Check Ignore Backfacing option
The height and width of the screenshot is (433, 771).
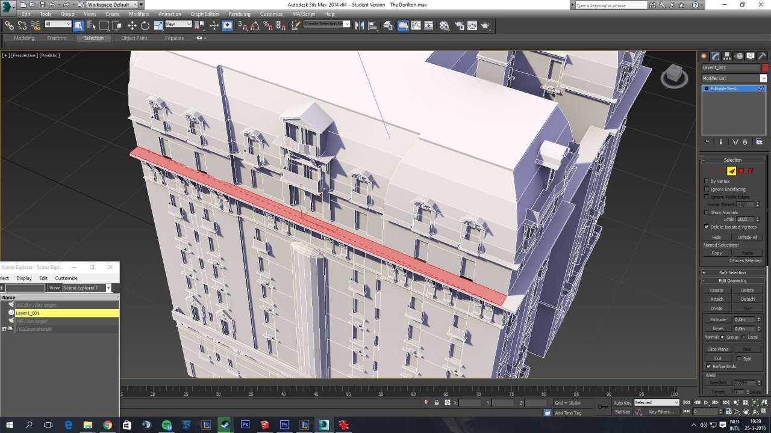coord(707,189)
